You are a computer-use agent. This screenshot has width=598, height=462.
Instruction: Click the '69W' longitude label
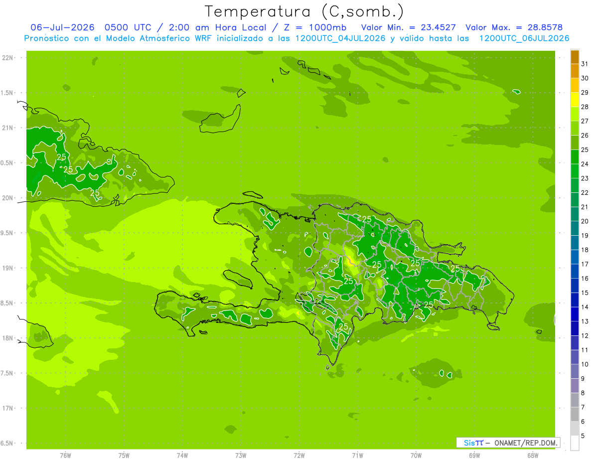[474, 456]
